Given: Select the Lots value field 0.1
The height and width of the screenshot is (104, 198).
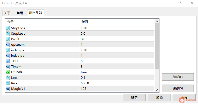Looking at the screenshot, I should click(117, 78).
